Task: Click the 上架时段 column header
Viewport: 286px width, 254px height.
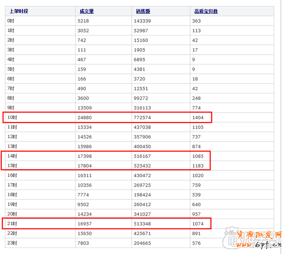Action: (19, 11)
